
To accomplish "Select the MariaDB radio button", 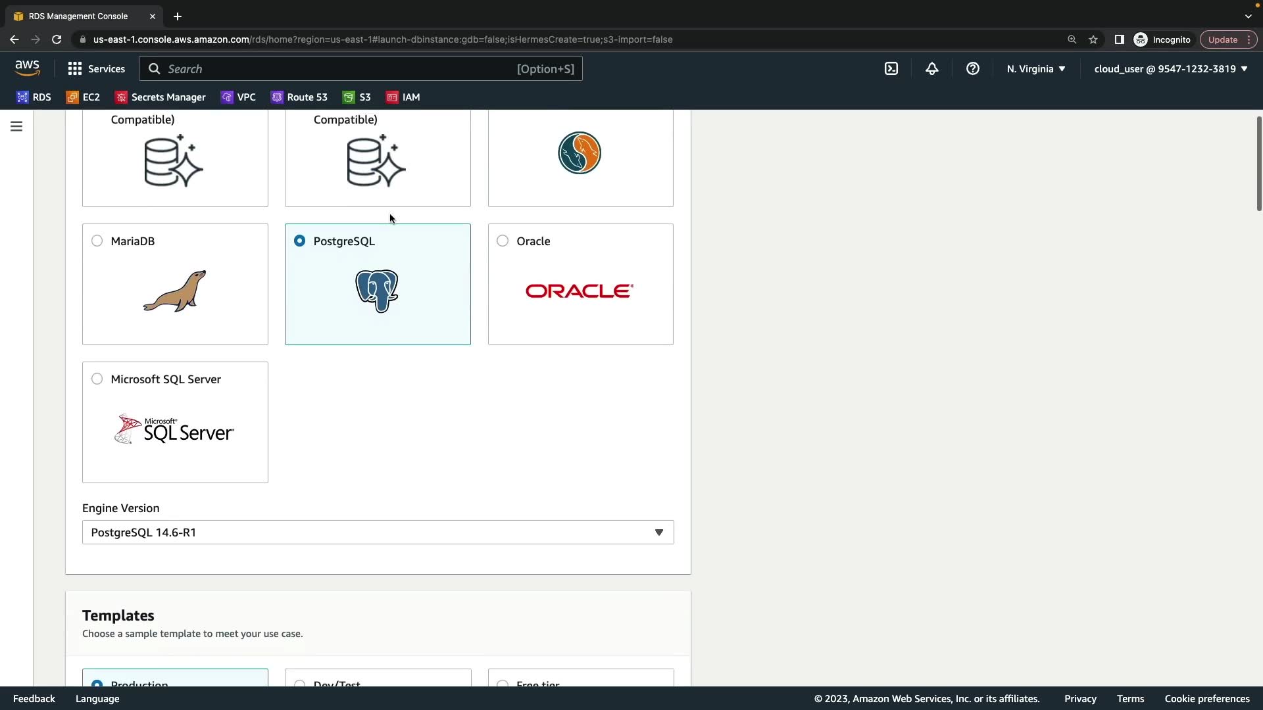I will pyautogui.click(x=97, y=241).
